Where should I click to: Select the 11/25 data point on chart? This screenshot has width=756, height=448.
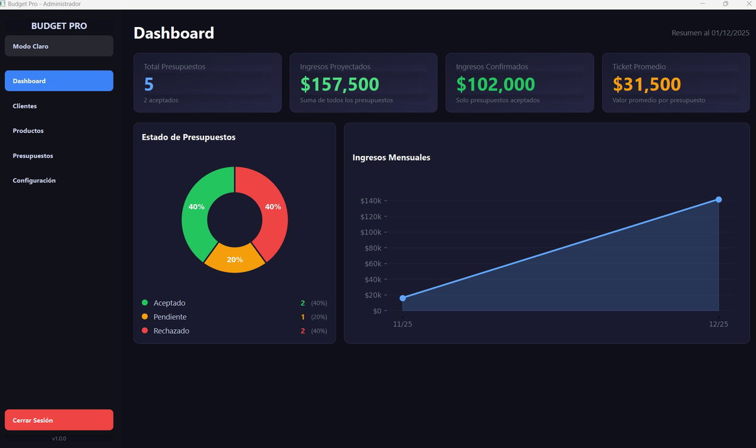(403, 298)
